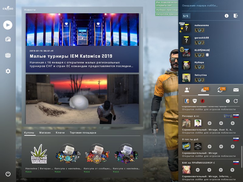Image resolution: width=243 pixels, height=182 pixels.
Task: Select Xelzytina's avatar in the lobby
Action: (x=186, y=78)
